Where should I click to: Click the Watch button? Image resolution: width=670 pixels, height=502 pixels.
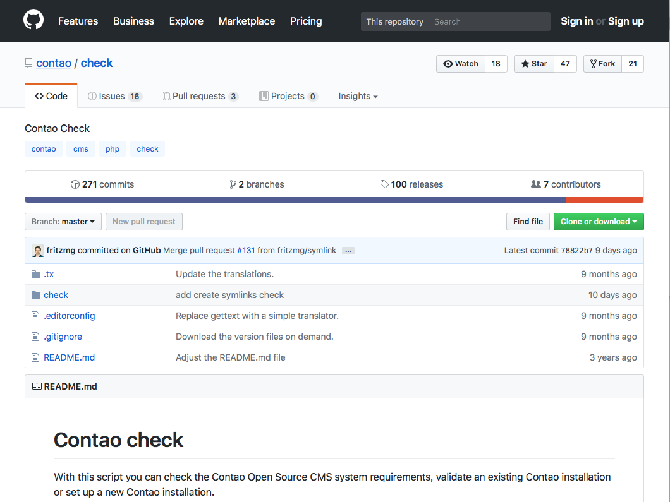point(461,64)
